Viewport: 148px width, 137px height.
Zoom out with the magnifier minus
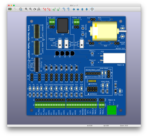tap(31, 9)
